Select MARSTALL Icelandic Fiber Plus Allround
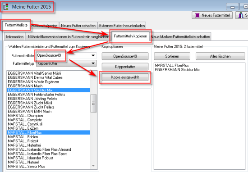248x172 pixels. 49,149
